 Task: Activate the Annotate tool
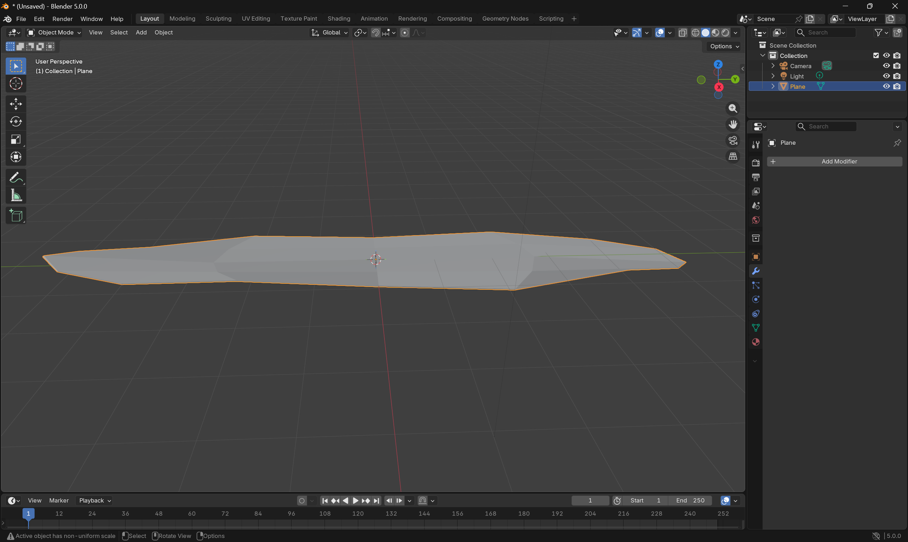pos(16,177)
